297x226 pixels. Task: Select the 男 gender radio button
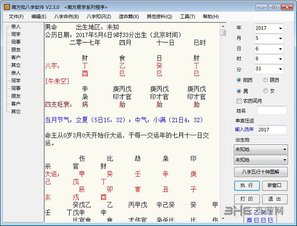(239, 91)
